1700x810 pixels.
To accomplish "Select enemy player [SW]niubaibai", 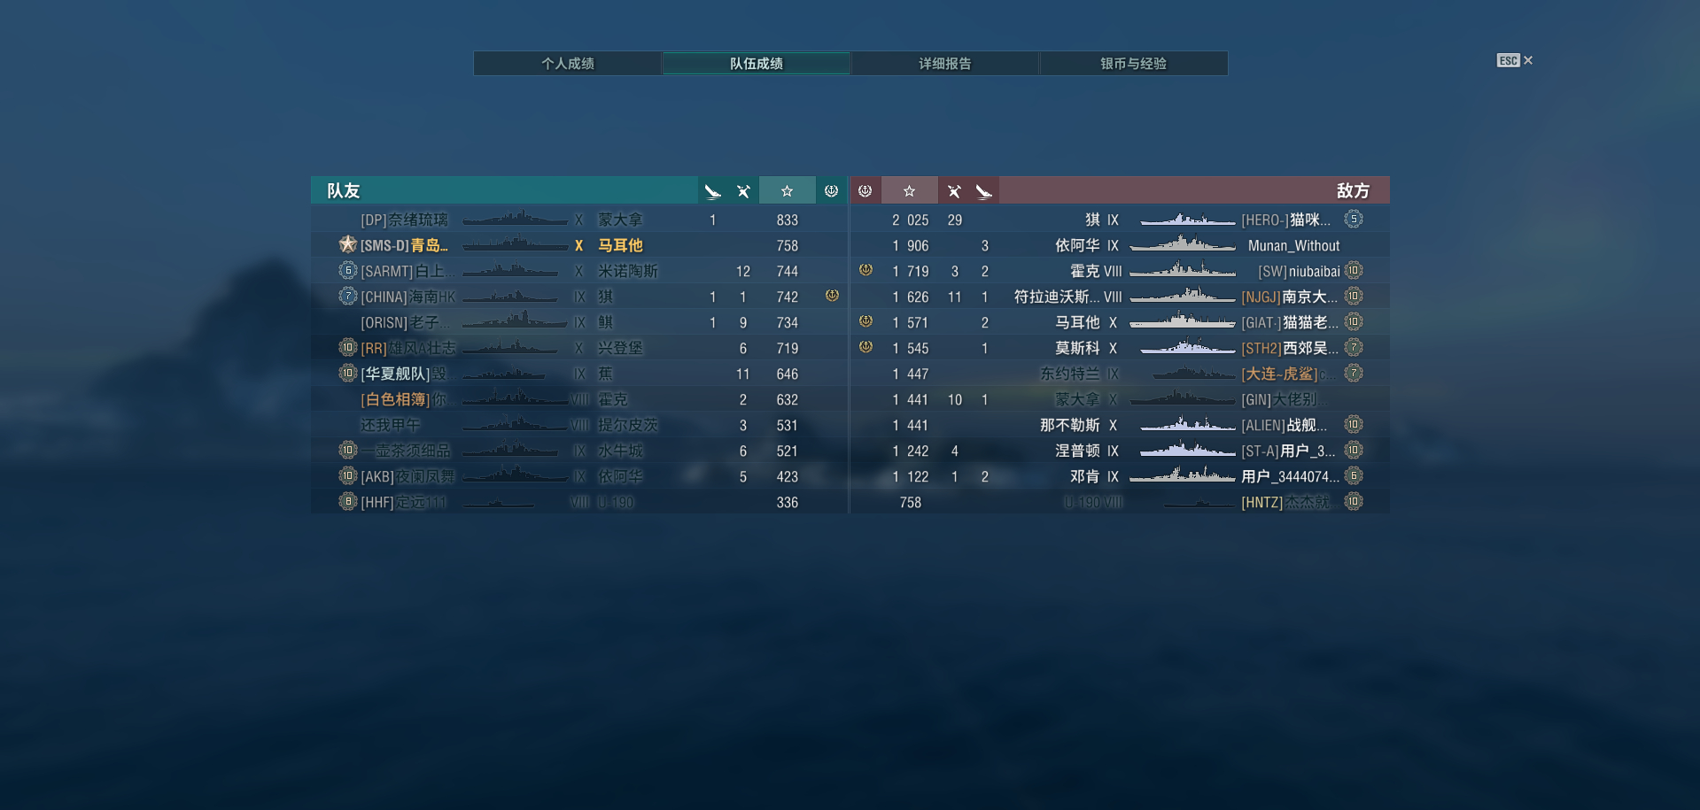I will 1299,272.
